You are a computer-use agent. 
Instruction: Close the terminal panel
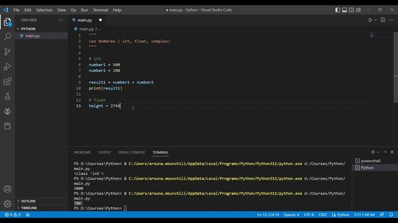(392, 152)
